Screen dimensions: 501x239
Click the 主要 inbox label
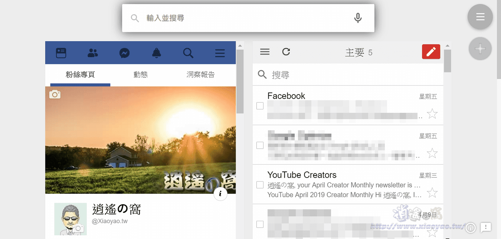pos(355,53)
